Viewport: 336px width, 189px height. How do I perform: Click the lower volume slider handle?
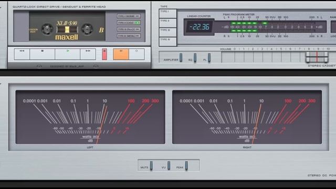(x=317, y=59)
